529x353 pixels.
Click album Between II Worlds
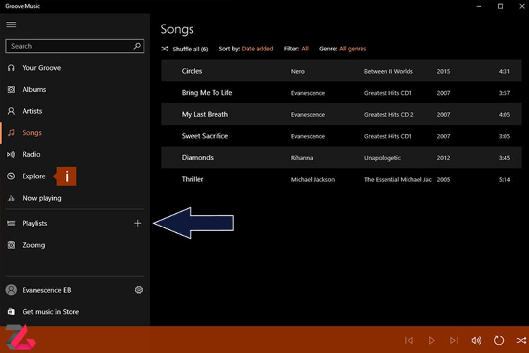pos(388,71)
